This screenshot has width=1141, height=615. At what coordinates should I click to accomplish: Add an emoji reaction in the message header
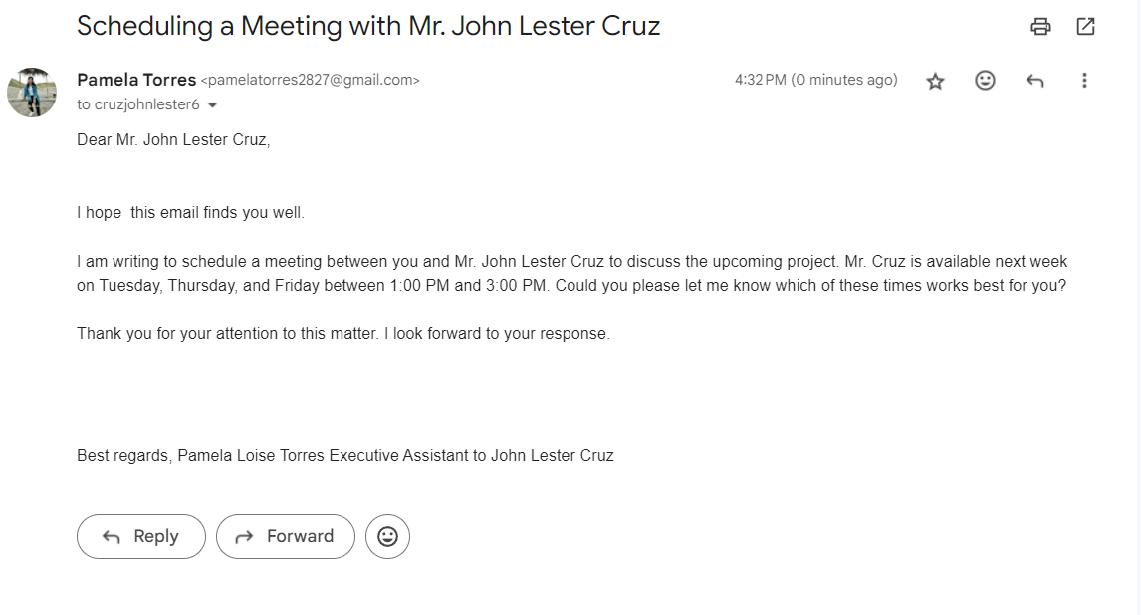click(985, 81)
